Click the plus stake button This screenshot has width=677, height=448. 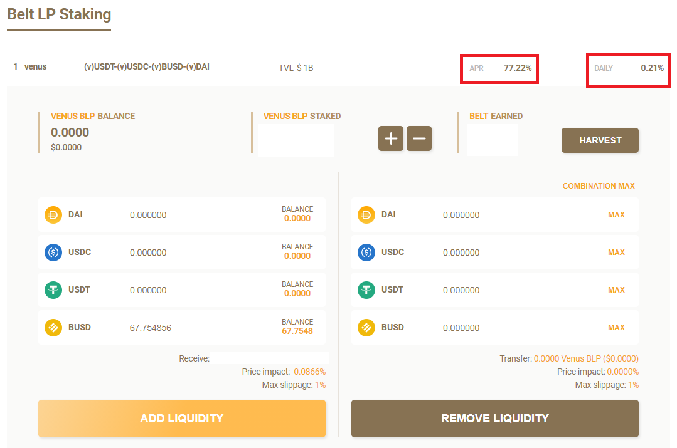391,138
